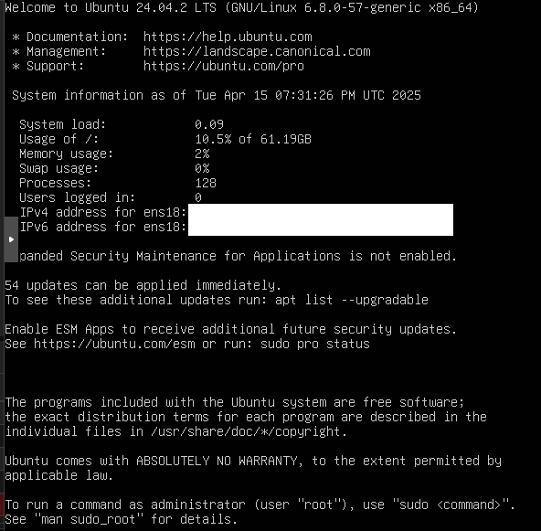The image size is (541, 531).
Task: Click the System load: label
Action: click(x=62, y=124)
